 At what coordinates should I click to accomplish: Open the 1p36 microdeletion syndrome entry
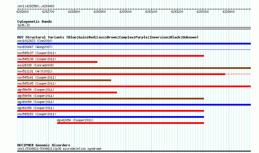pos(59,149)
